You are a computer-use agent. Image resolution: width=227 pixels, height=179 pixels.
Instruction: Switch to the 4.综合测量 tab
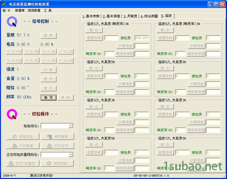tap(149, 16)
